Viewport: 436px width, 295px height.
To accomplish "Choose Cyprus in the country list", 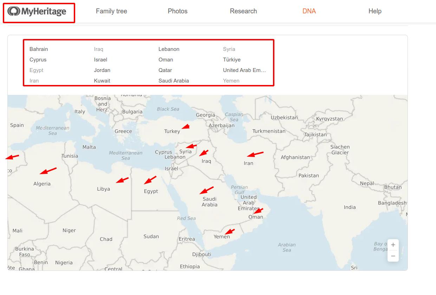I will [x=38, y=60].
